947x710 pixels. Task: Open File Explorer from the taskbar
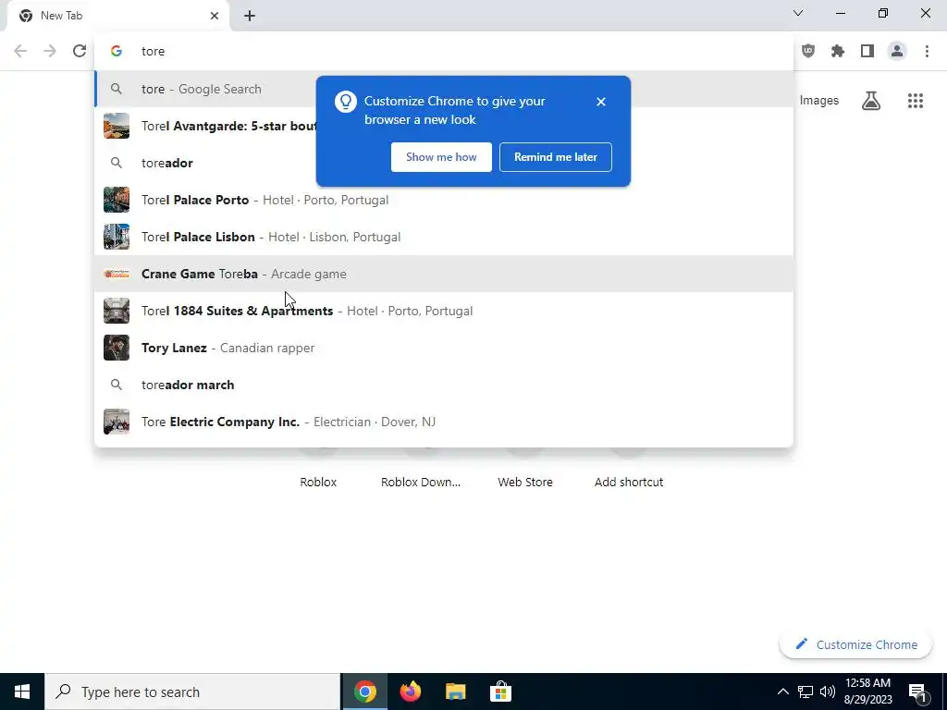point(455,692)
